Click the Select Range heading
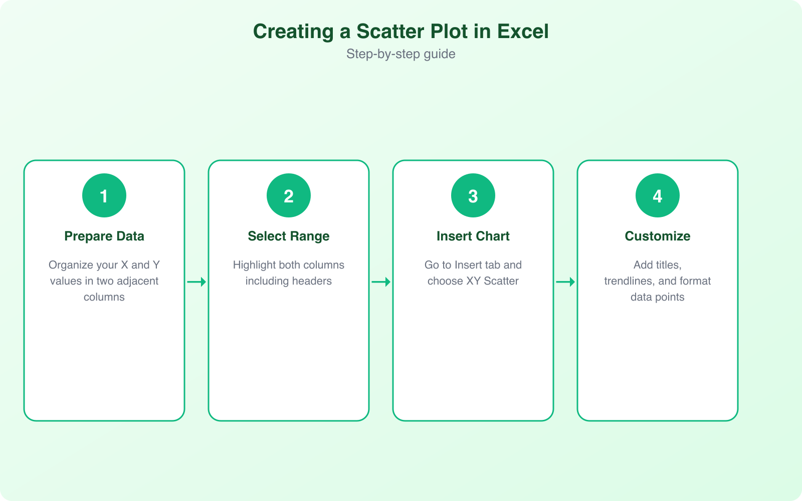This screenshot has width=802, height=501. pyautogui.click(x=288, y=236)
